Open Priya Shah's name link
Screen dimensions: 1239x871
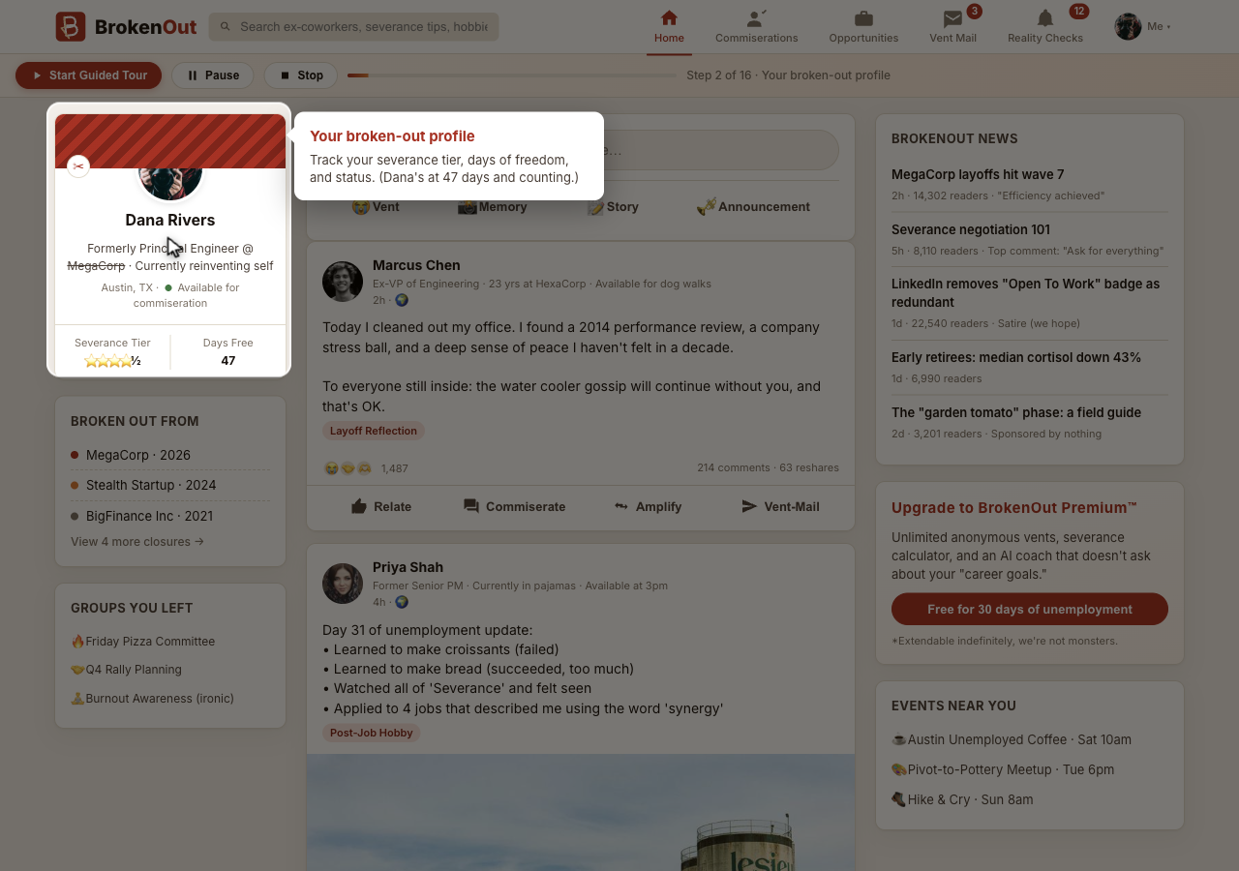coord(408,567)
